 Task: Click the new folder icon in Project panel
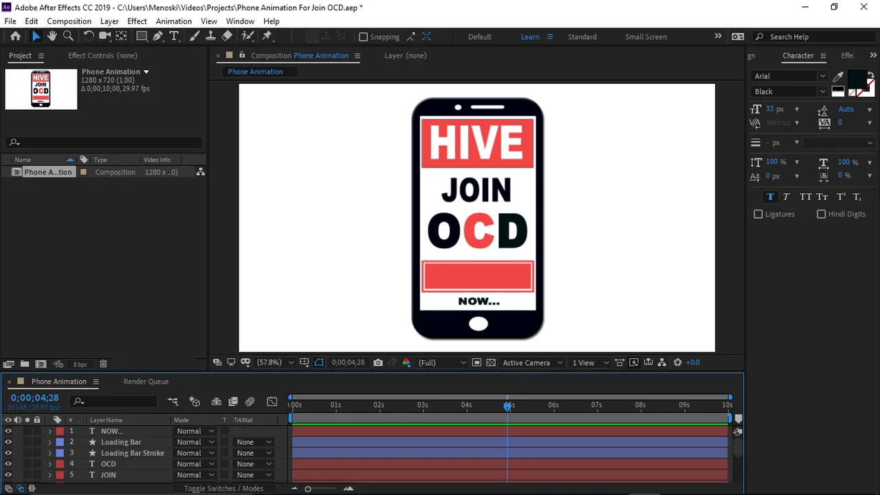click(x=24, y=364)
